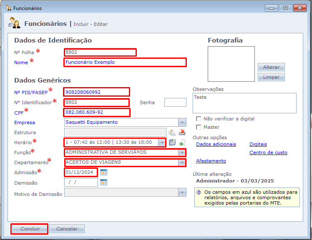Viewport: 312px width, 240px height.
Task: Open the Digitais link
Action: pyautogui.click(x=258, y=144)
